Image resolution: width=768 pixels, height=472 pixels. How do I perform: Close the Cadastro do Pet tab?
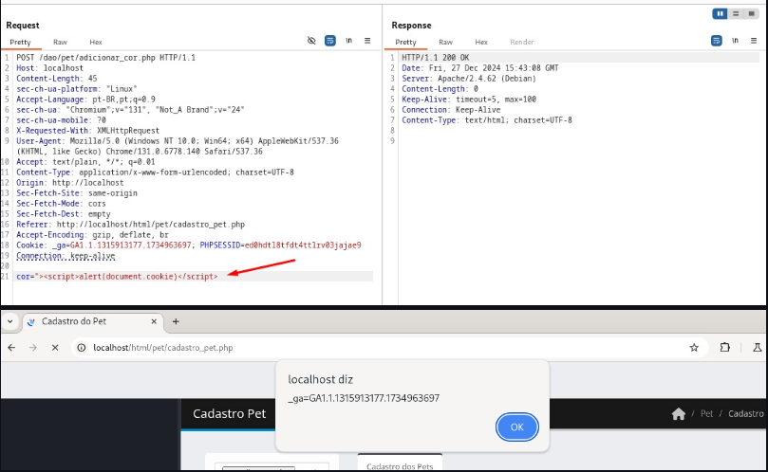pos(154,321)
